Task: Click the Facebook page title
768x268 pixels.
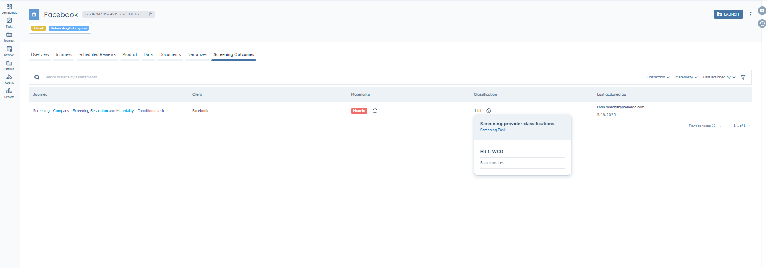Action: coord(61,15)
